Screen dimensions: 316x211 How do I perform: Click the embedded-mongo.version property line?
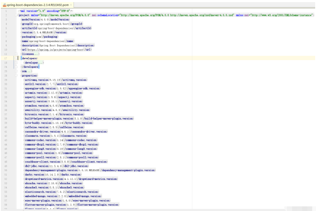63,196
